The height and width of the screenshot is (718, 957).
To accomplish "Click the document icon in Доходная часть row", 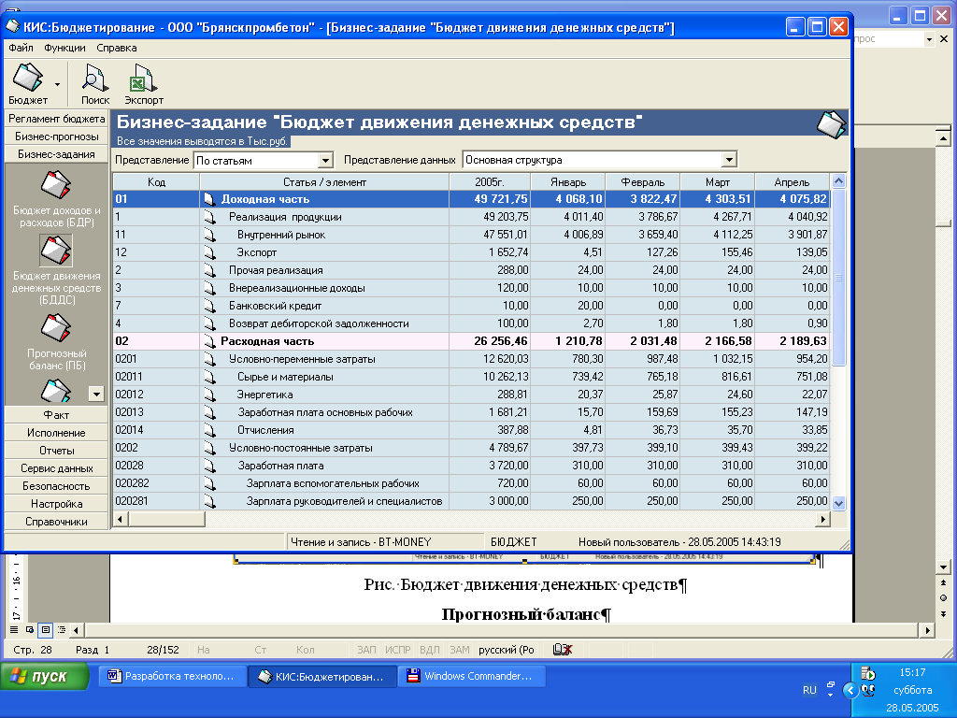I will click(209, 199).
